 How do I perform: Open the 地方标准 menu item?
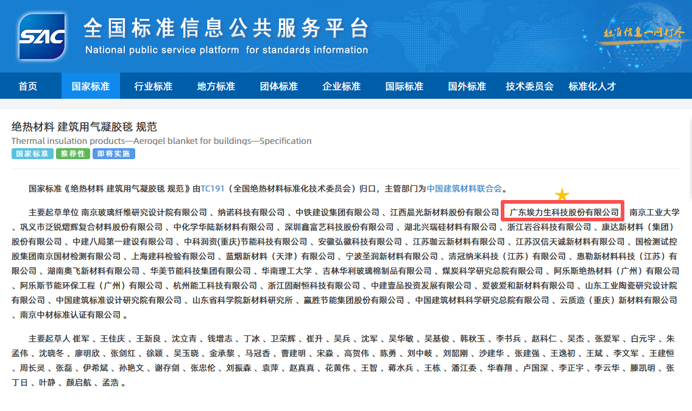(216, 87)
